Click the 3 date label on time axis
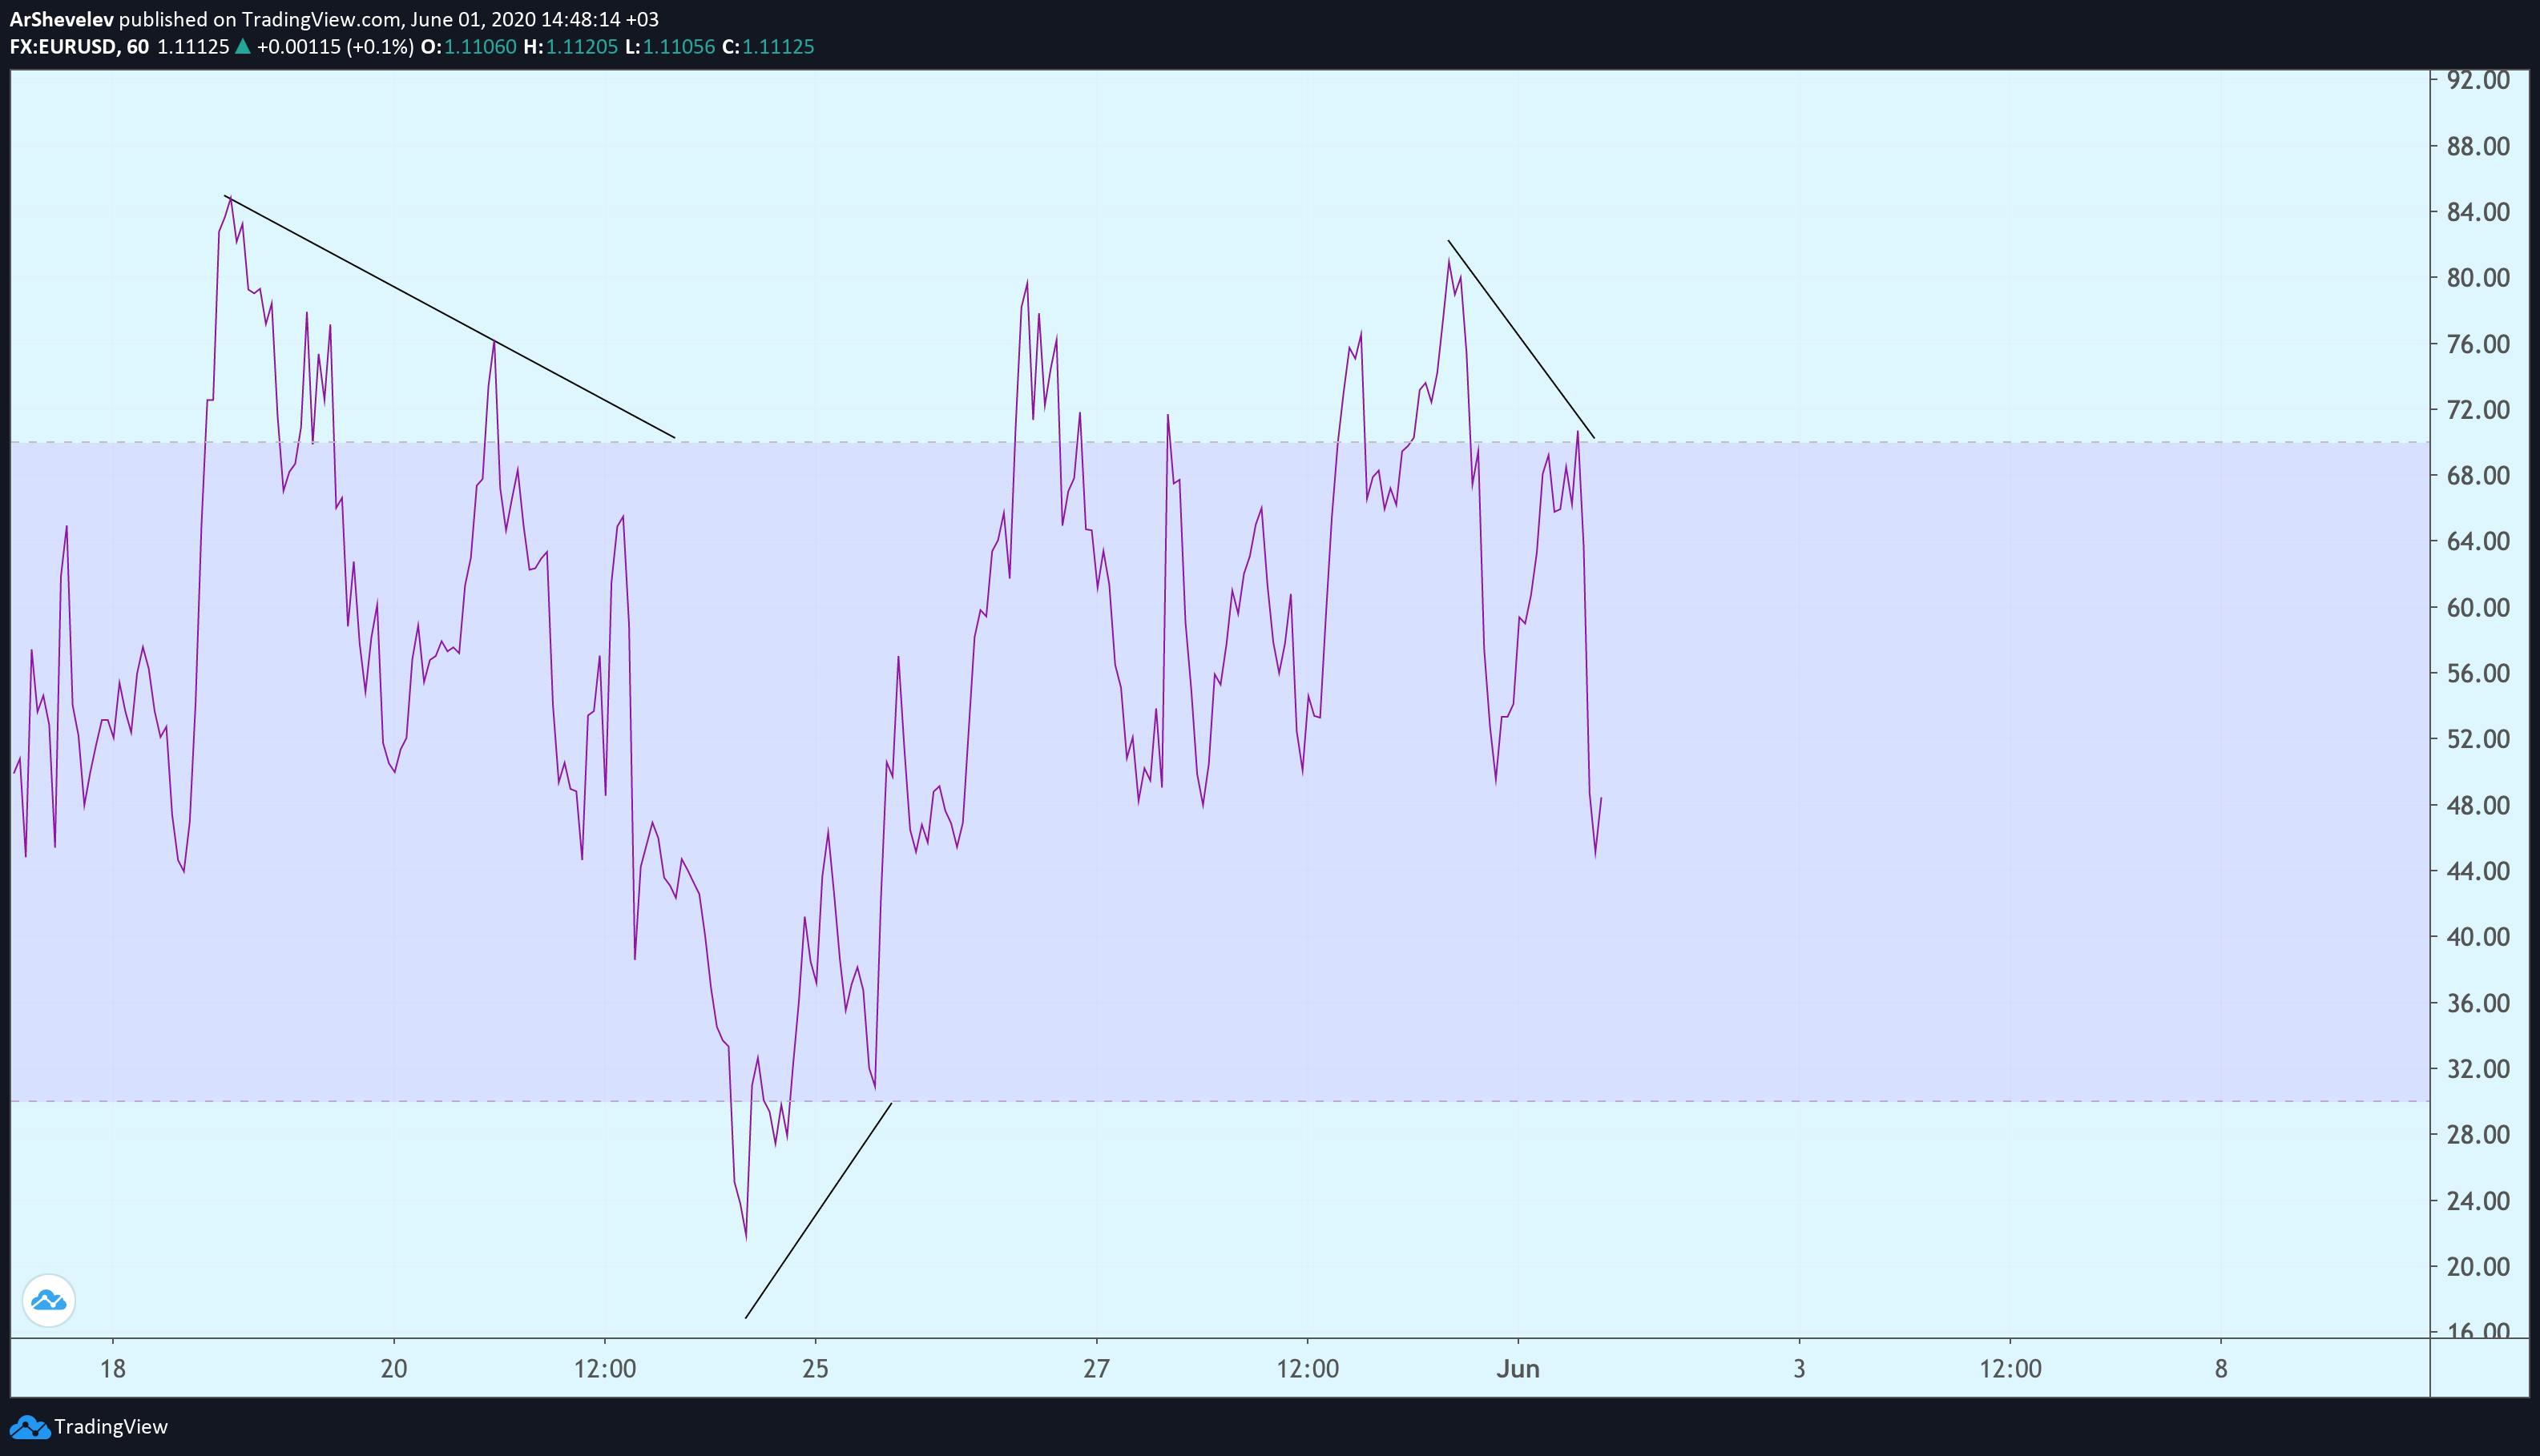Screen dimensions: 2540x1456 pyautogui.click(x=1800, y=1369)
